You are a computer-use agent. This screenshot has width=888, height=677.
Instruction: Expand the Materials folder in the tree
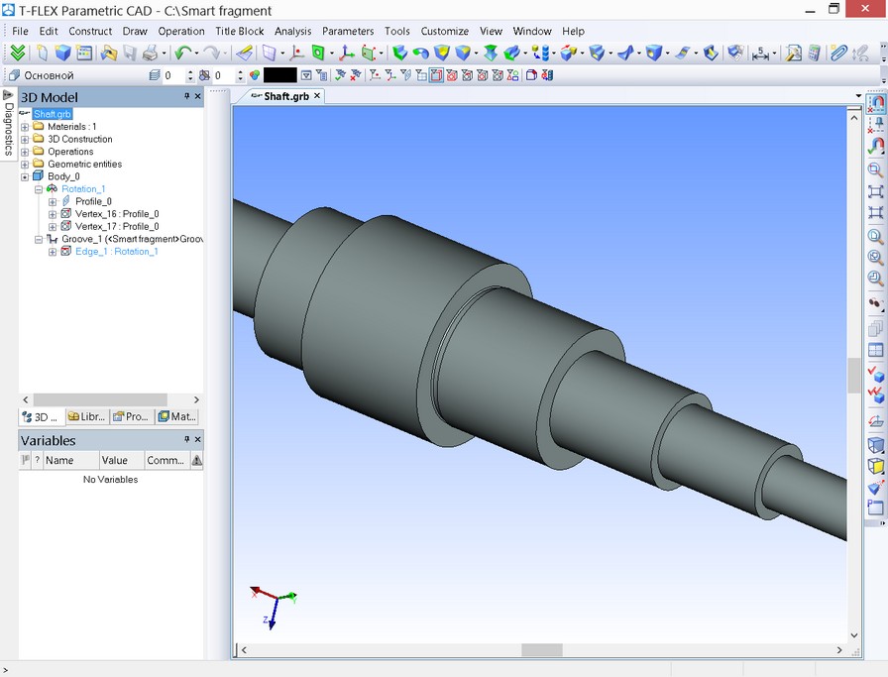25,127
